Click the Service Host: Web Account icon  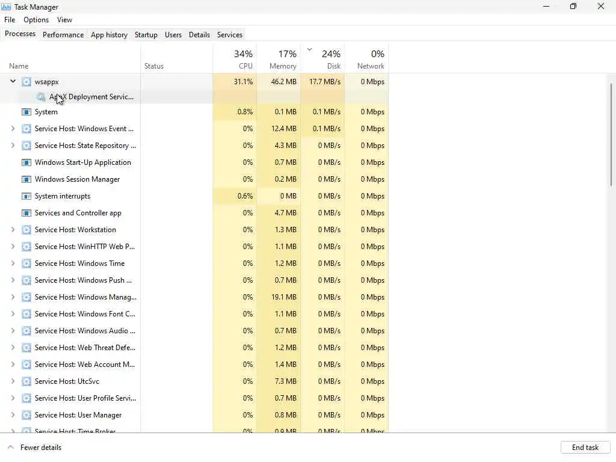tap(26, 365)
